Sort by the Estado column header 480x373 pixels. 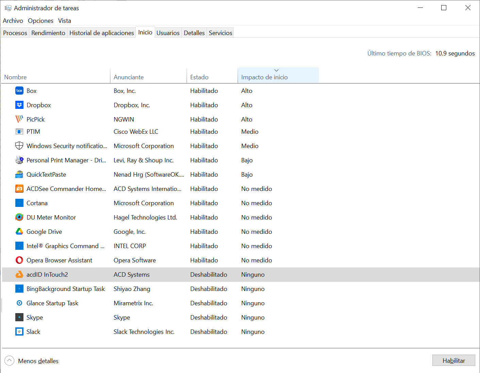point(212,76)
